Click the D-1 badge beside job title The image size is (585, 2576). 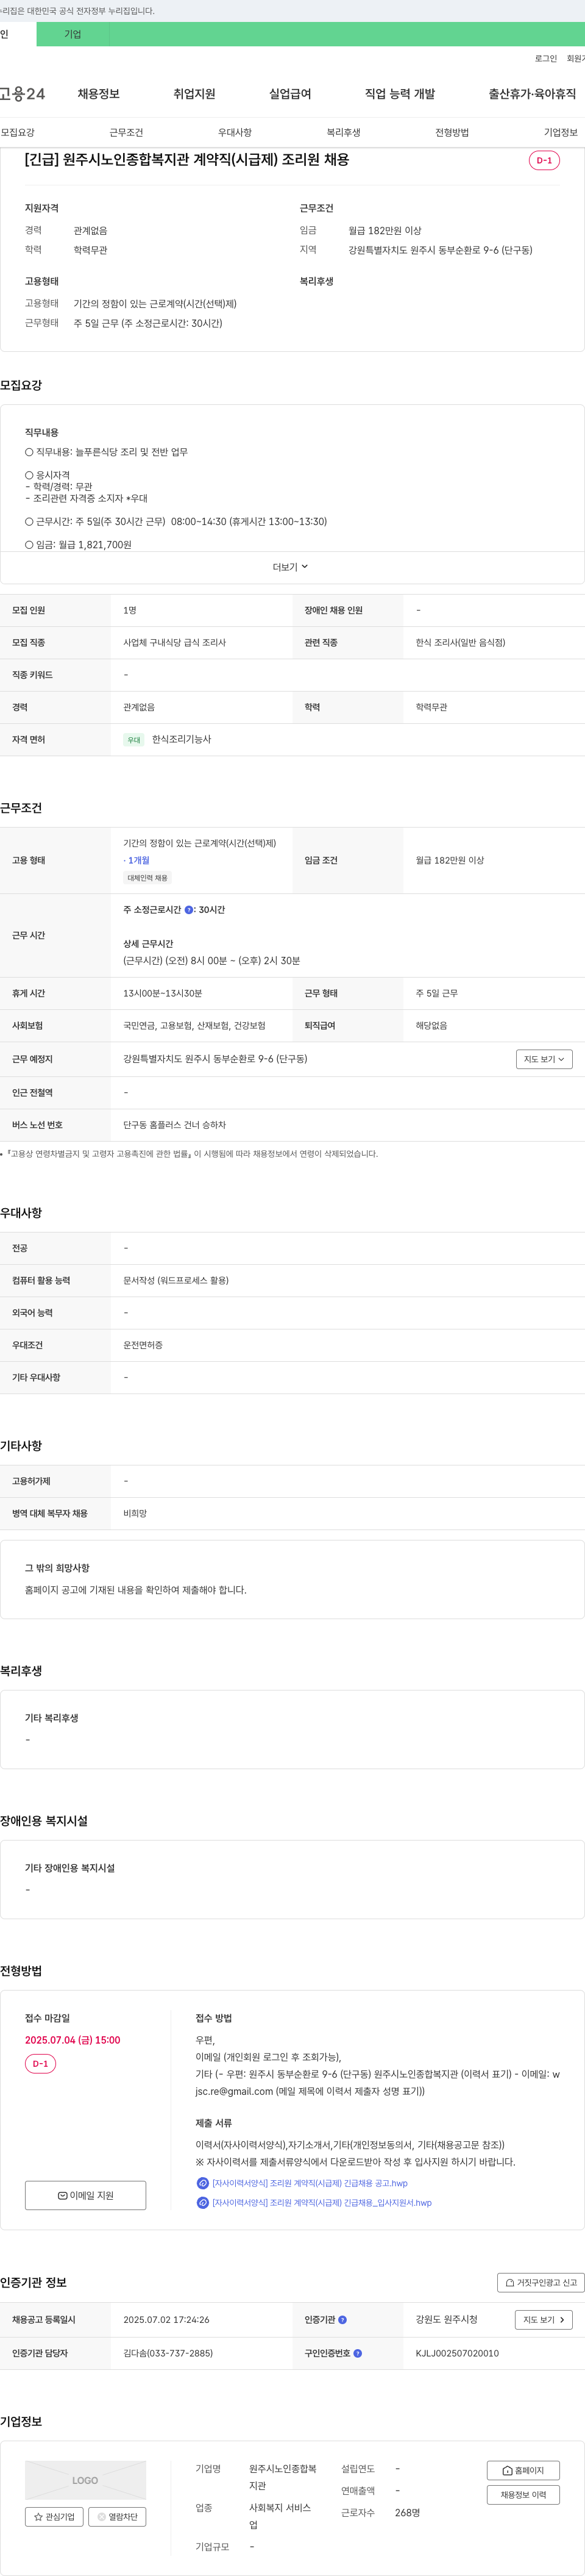(544, 160)
